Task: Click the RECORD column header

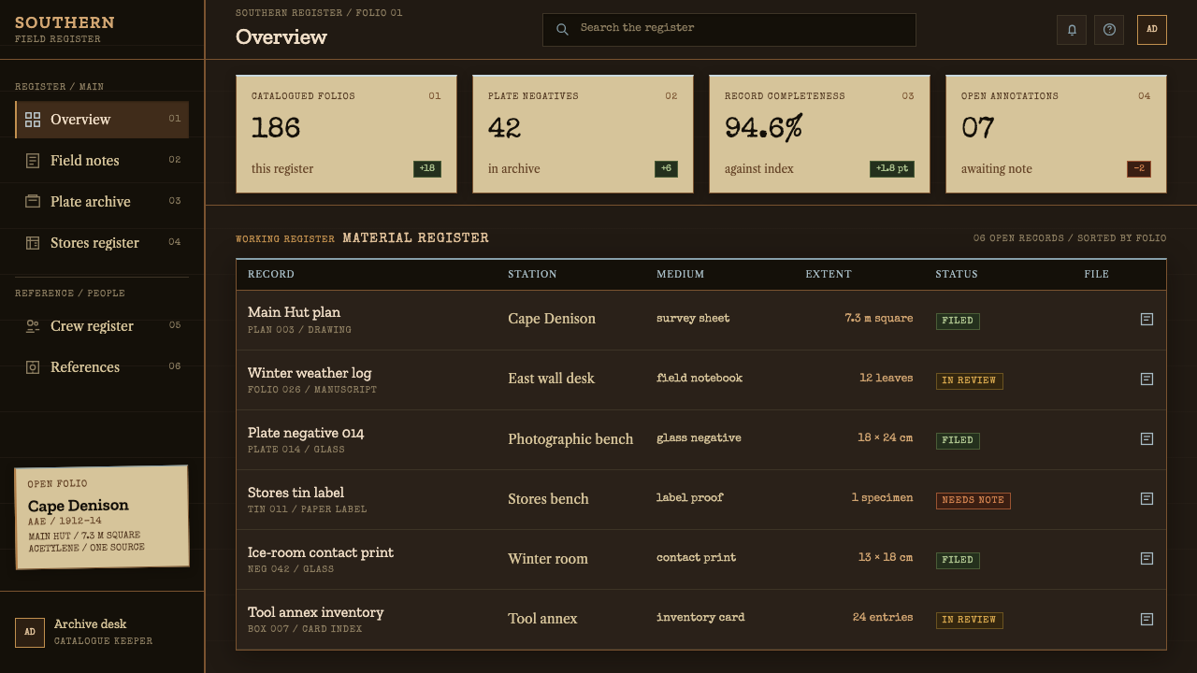Action: pyautogui.click(x=271, y=275)
